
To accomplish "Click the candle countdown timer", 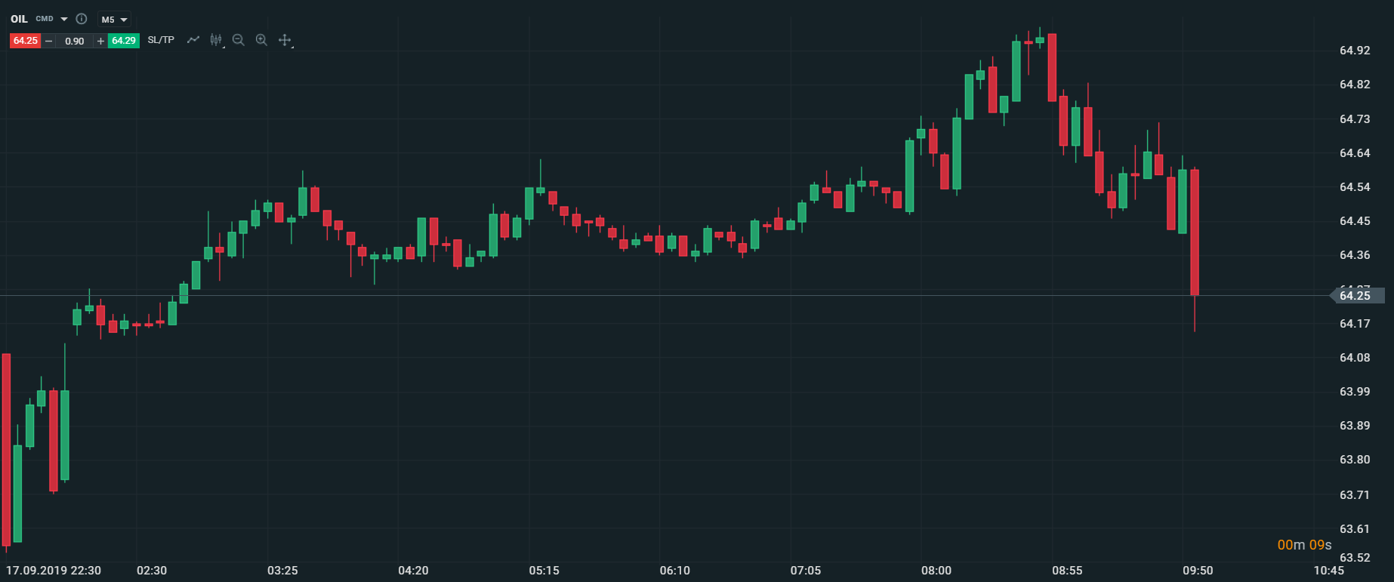I will pyautogui.click(x=1304, y=544).
